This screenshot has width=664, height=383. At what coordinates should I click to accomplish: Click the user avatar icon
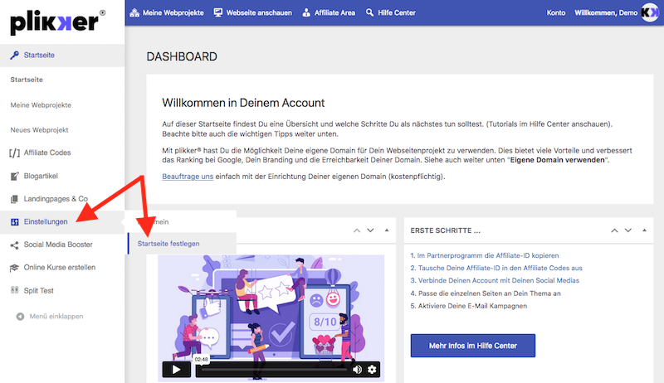click(x=649, y=13)
